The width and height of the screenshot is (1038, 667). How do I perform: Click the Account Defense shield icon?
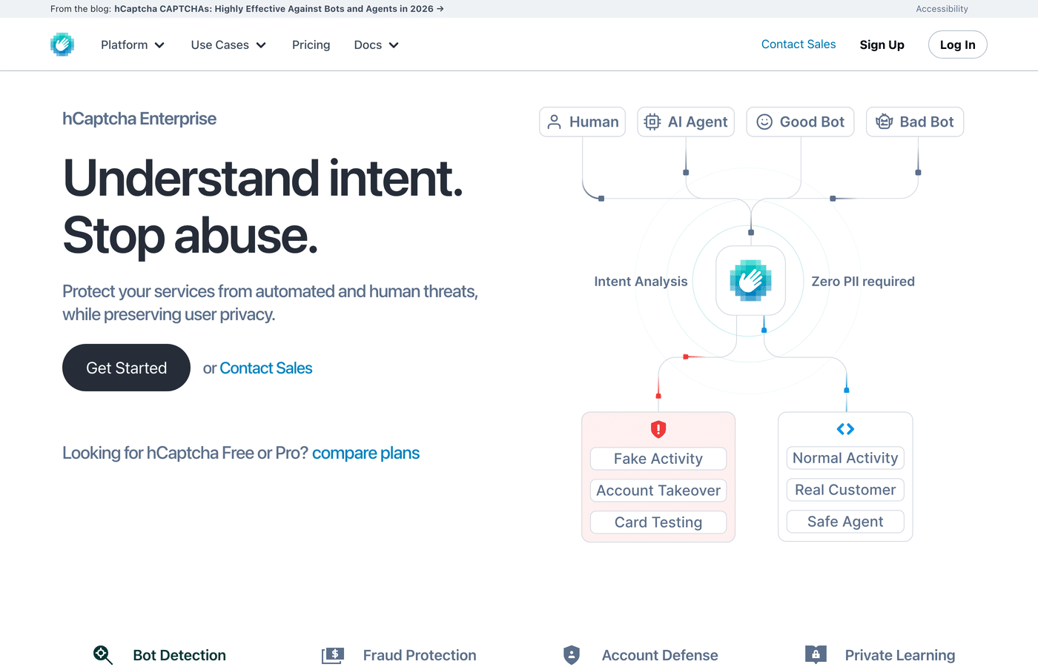[572, 655]
